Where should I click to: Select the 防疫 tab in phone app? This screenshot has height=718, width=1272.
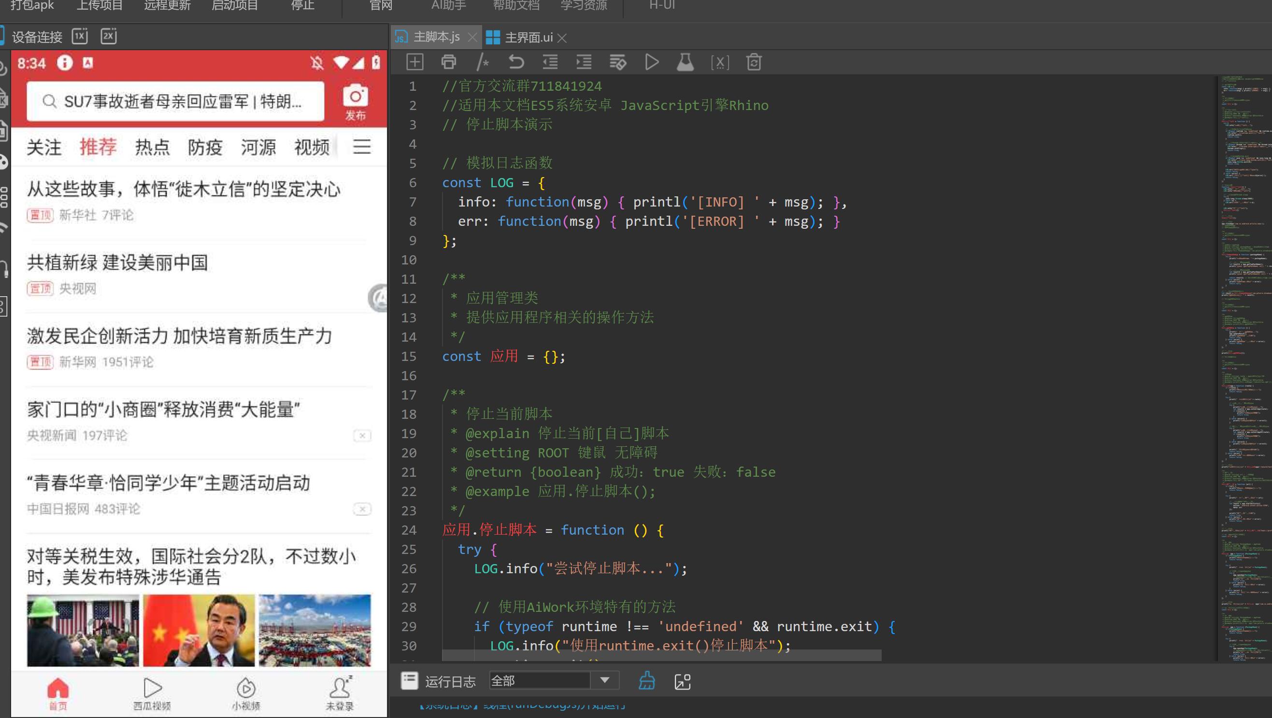tap(205, 147)
